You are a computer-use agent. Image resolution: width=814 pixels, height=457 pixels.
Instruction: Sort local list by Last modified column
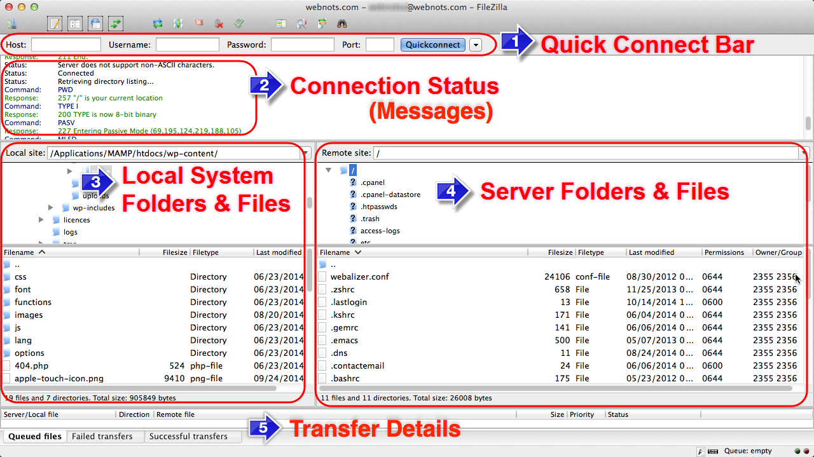(279, 252)
